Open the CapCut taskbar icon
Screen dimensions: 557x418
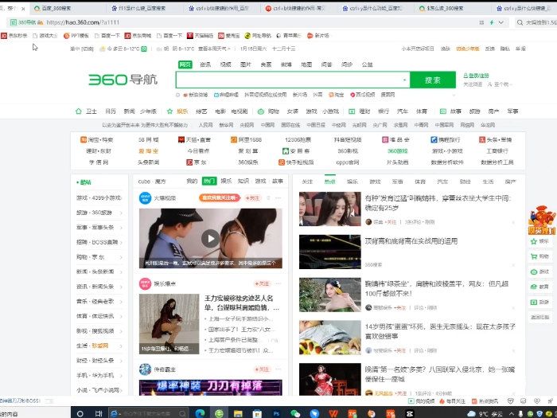pos(410,413)
